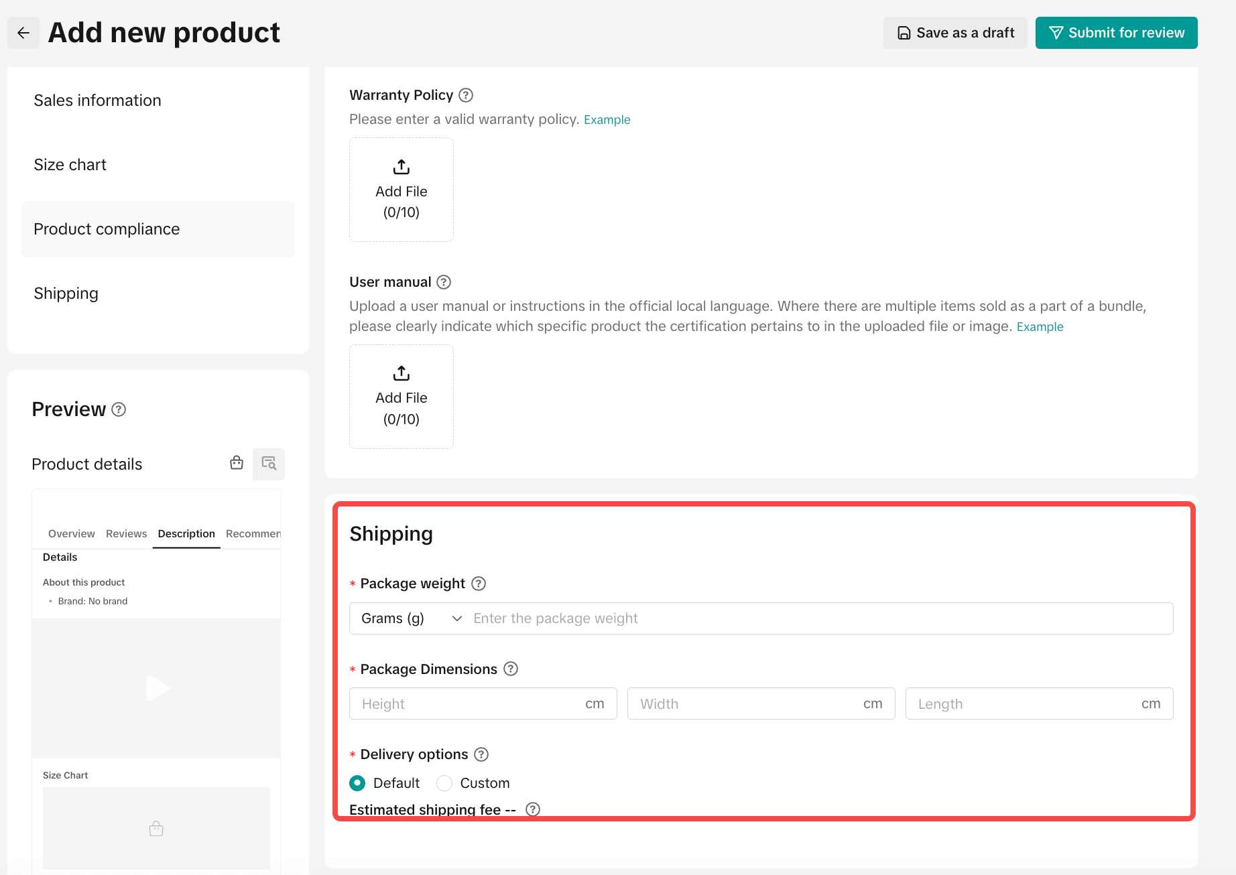This screenshot has height=875, width=1236.
Task: Choose the Custom delivery option
Action: [444, 783]
